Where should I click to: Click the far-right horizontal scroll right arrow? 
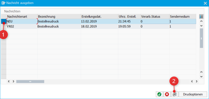[x=197, y=81]
